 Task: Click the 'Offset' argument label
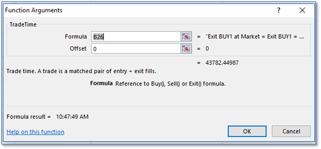coord(78,49)
